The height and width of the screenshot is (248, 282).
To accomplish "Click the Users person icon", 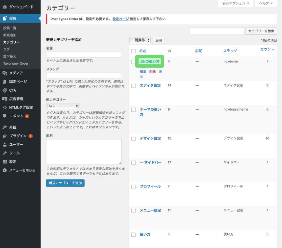I will (5, 145).
